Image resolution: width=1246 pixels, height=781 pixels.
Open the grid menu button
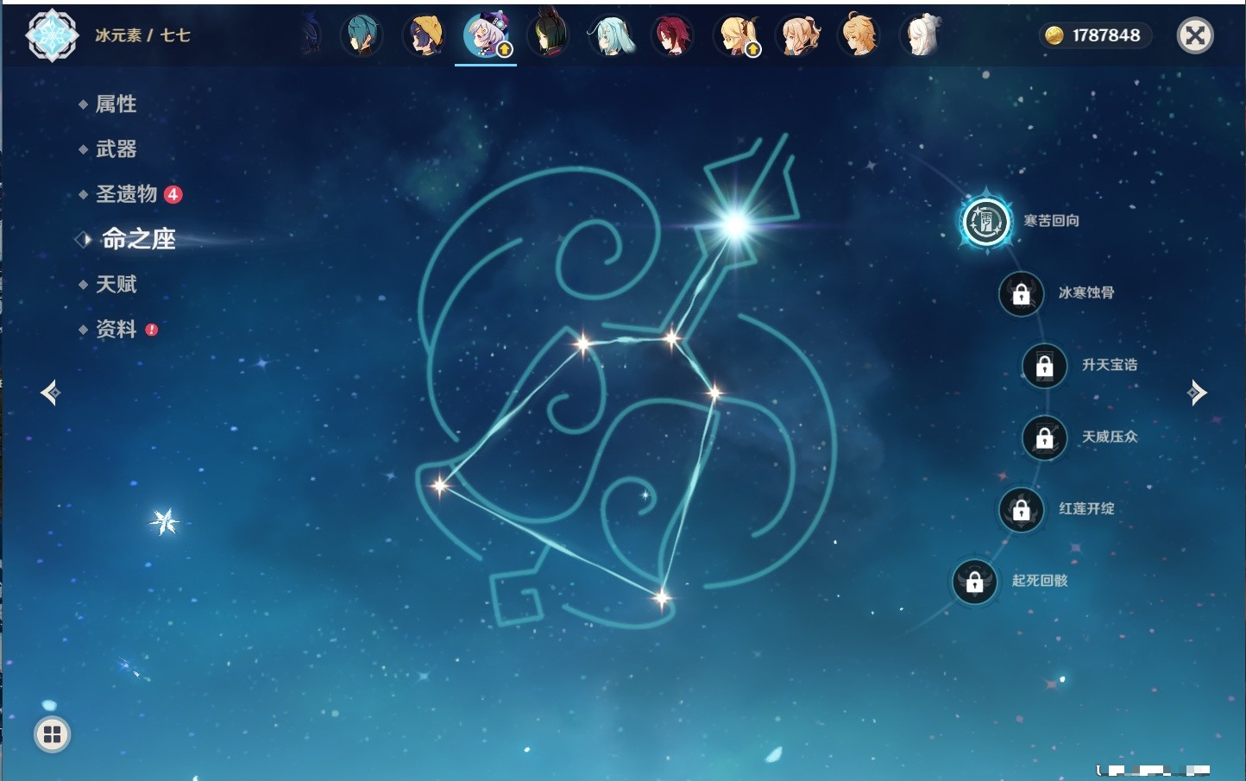pos(53,734)
